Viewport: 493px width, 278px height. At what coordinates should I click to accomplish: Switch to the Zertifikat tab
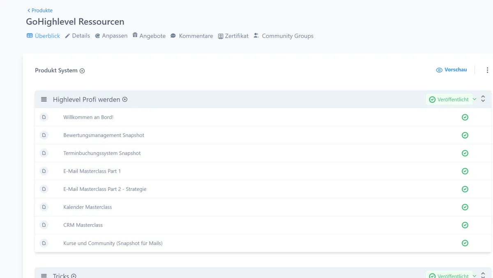[x=233, y=36]
